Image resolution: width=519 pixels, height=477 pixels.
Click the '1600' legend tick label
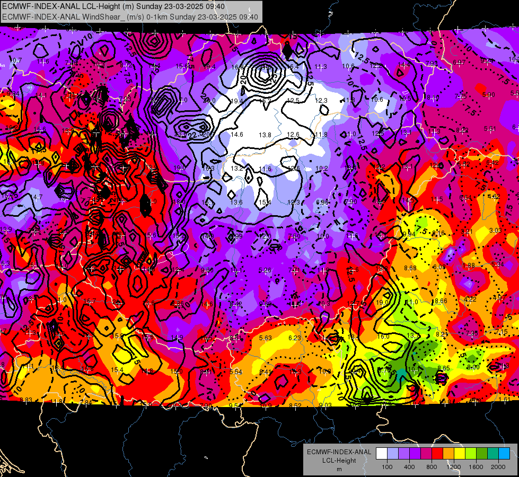pos(476,467)
